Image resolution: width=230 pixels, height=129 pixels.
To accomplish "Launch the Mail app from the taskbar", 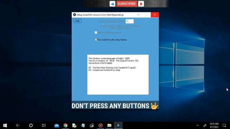I will (57, 125).
